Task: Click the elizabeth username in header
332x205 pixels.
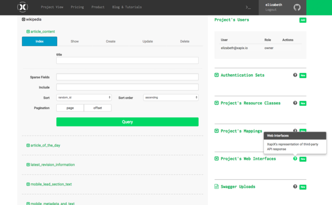Action: coord(273,5)
